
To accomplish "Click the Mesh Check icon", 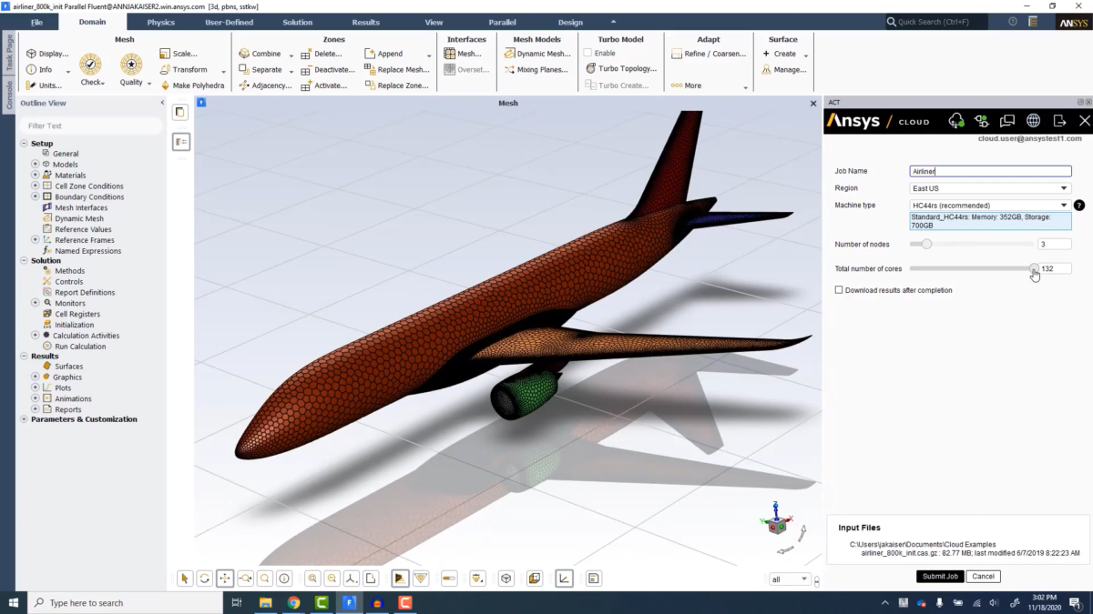I will click(x=90, y=65).
